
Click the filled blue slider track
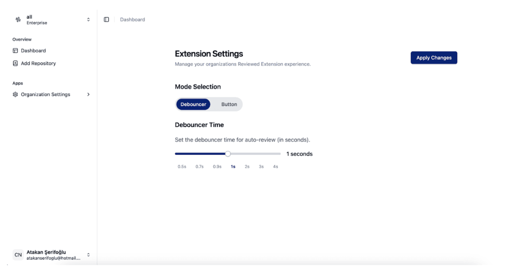pos(200,154)
